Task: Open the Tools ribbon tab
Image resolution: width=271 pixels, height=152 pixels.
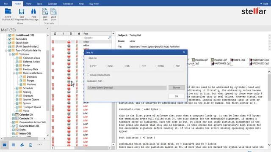Action: pos(39,4)
